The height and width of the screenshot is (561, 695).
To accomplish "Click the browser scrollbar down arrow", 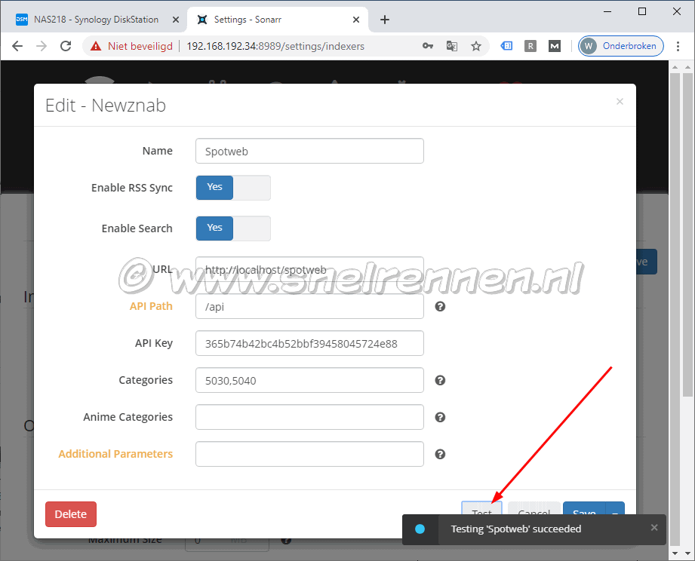I will (687, 553).
